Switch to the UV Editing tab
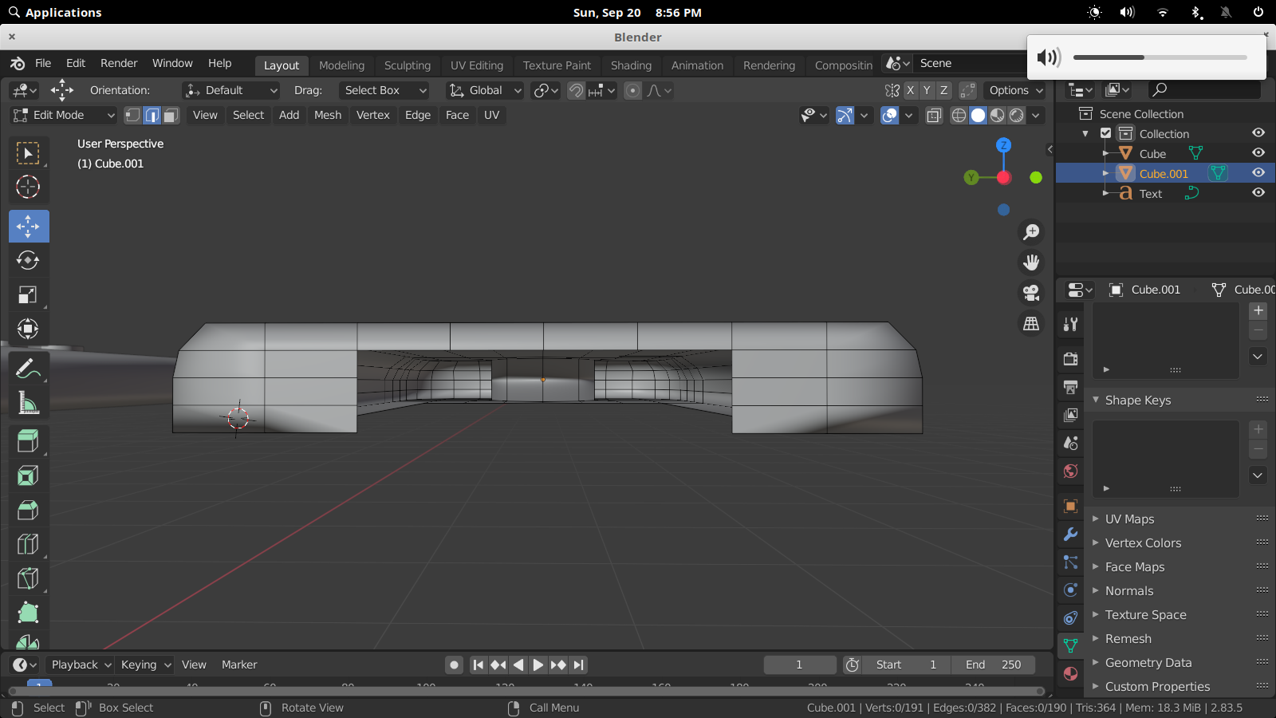This screenshot has width=1276, height=718. [x=477, y=65]
